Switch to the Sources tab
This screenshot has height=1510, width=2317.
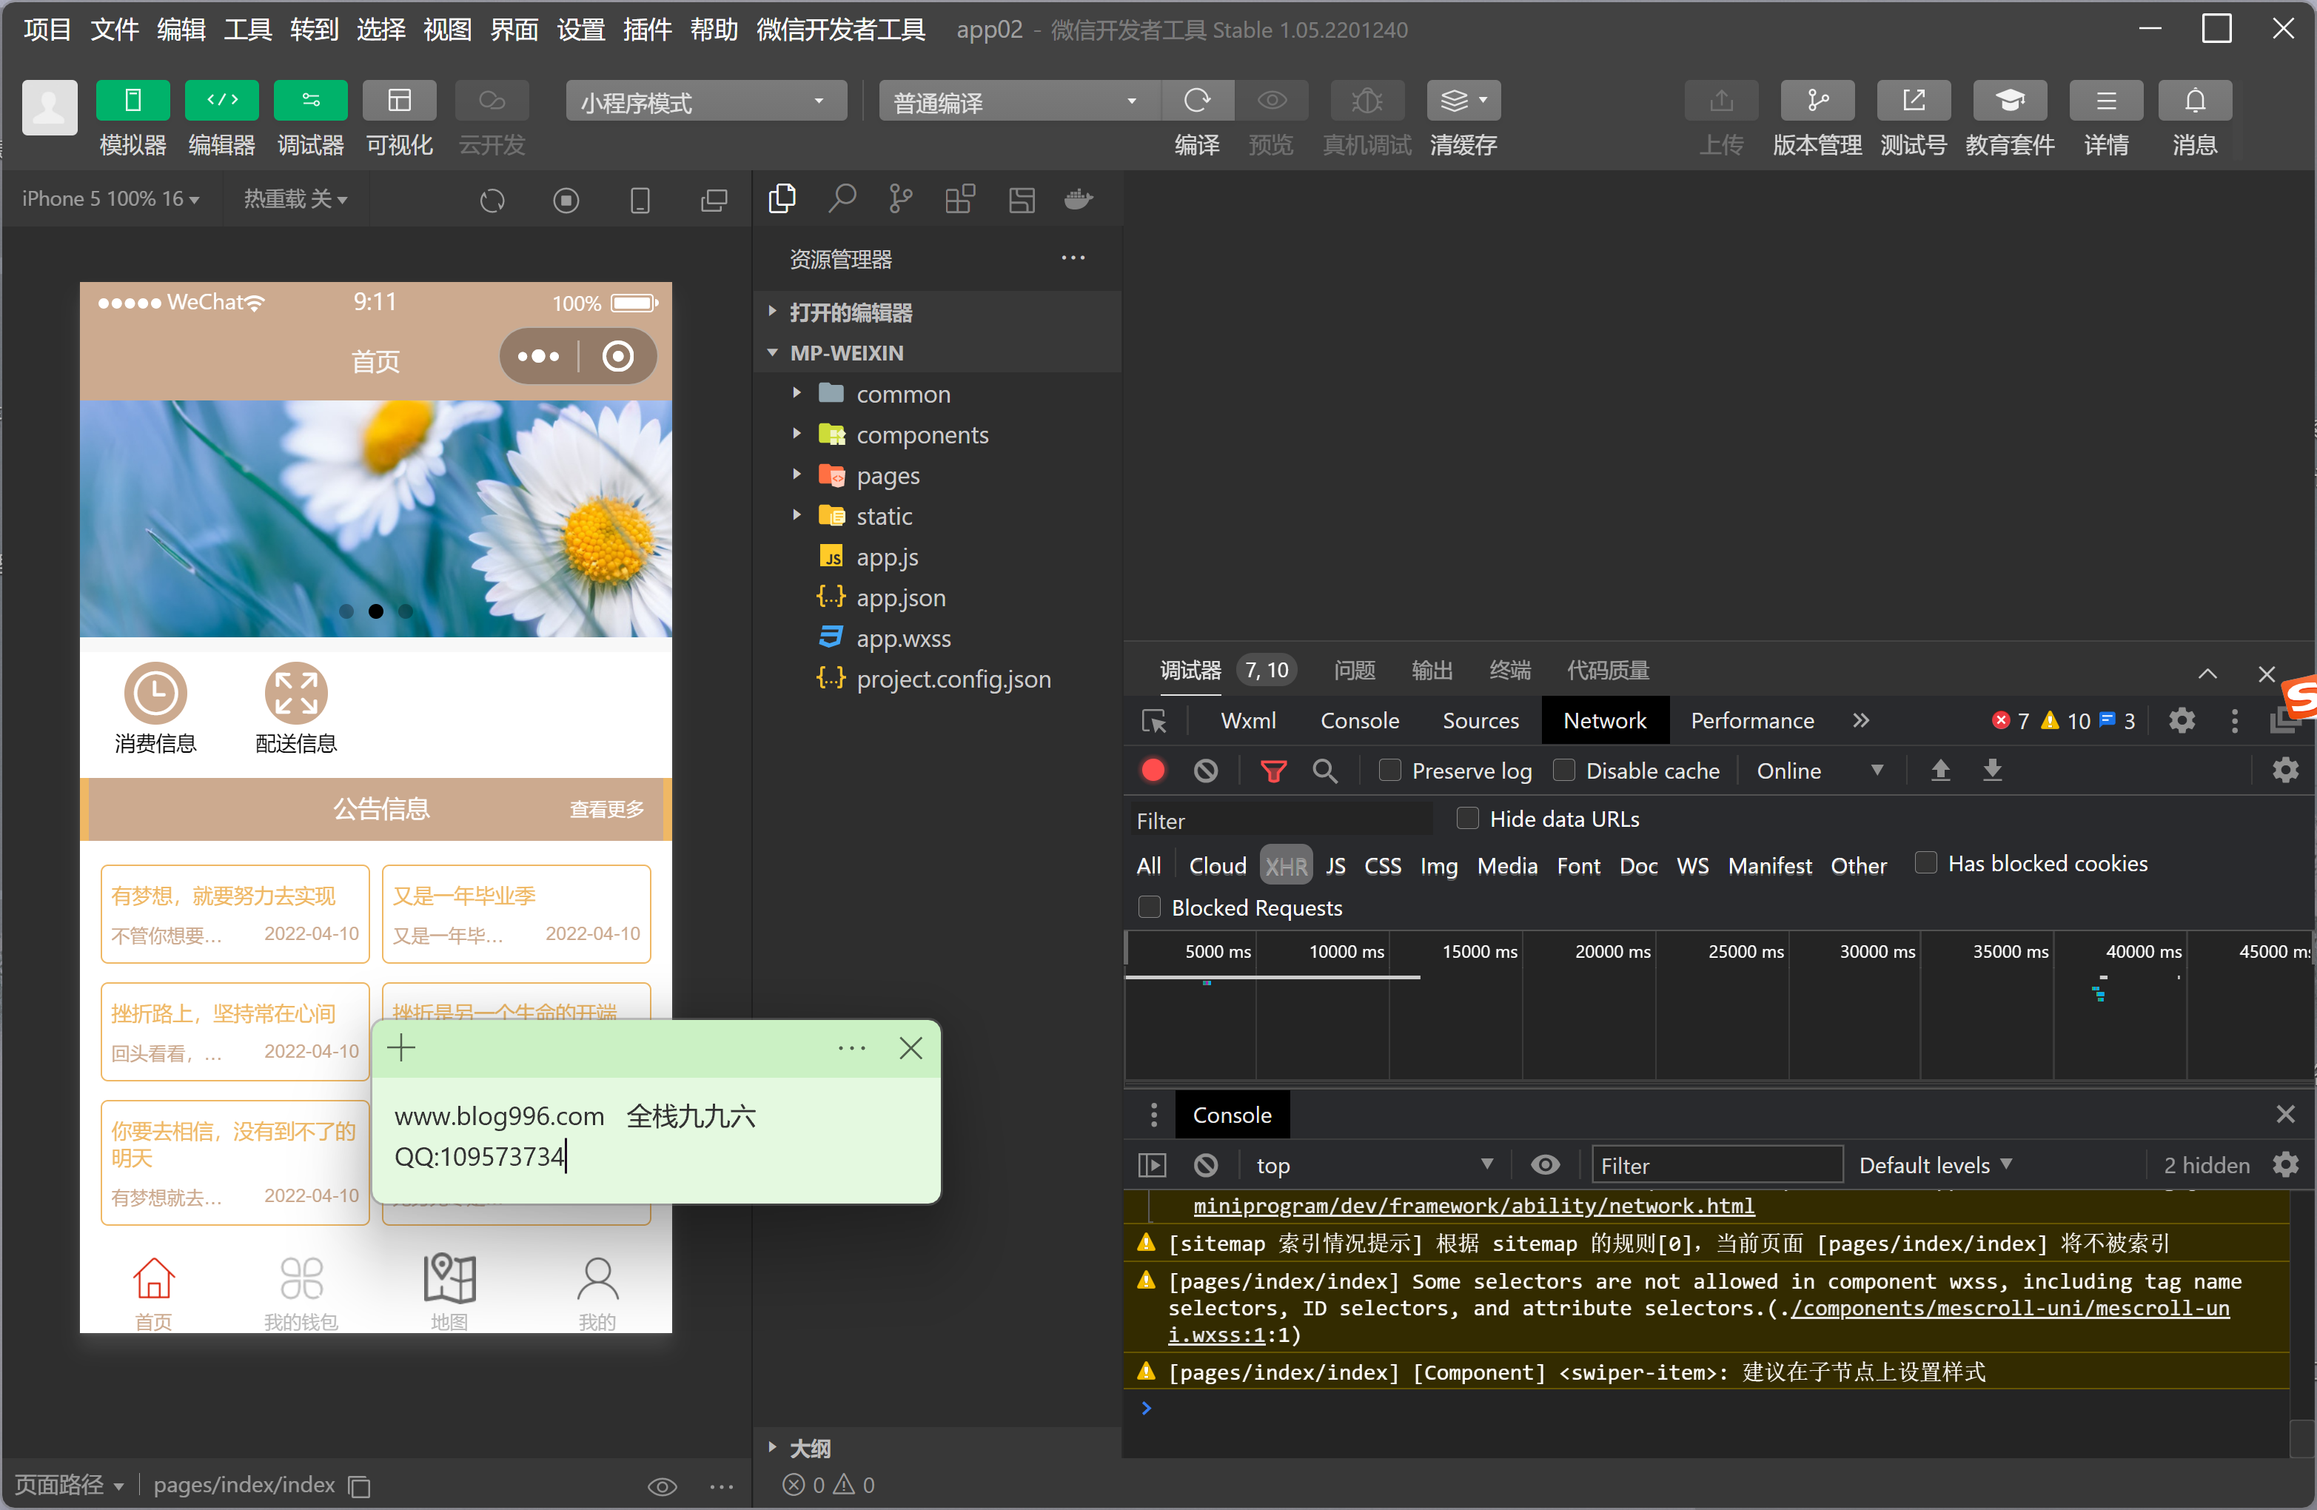click(1479, 722)
